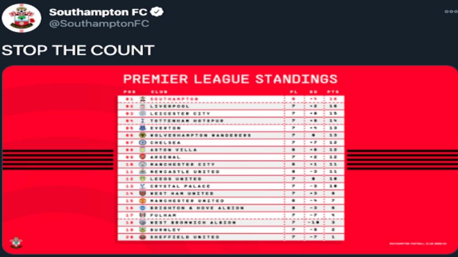Click the PTS column header
The image size is (458, 257).
tap(333, 92)
